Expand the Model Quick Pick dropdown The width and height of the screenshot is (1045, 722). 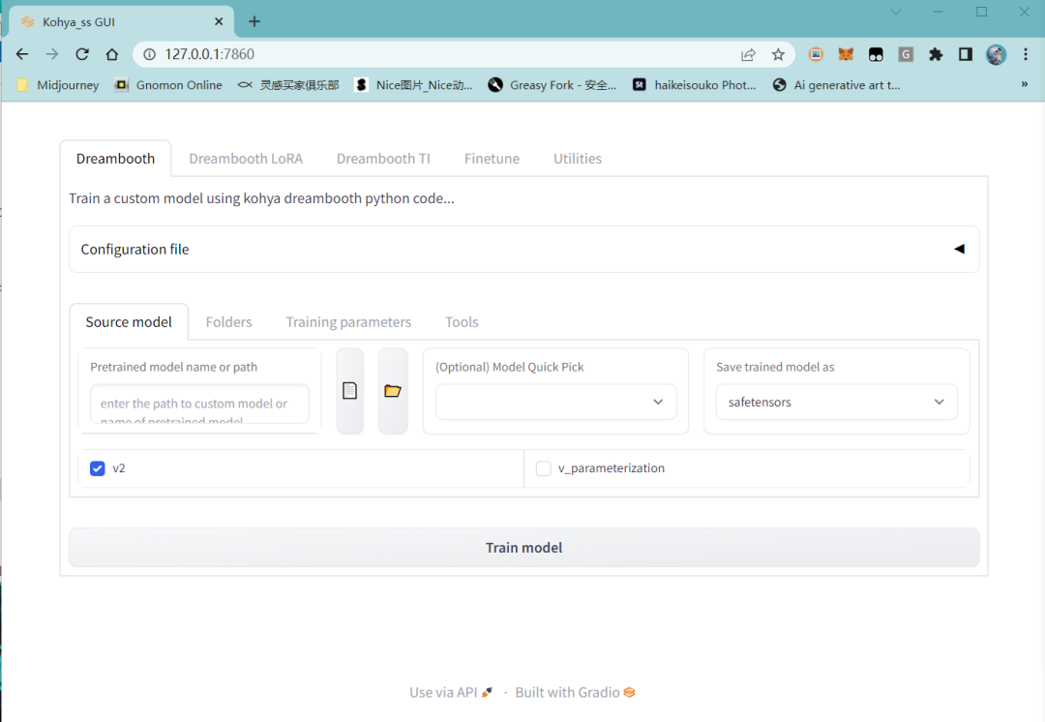point(555,402)
